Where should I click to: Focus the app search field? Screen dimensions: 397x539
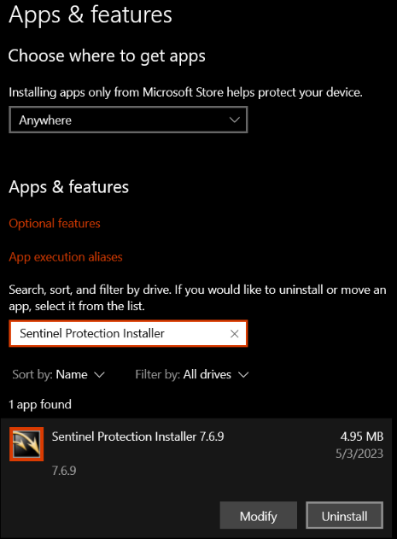click(x=128, y=333)
